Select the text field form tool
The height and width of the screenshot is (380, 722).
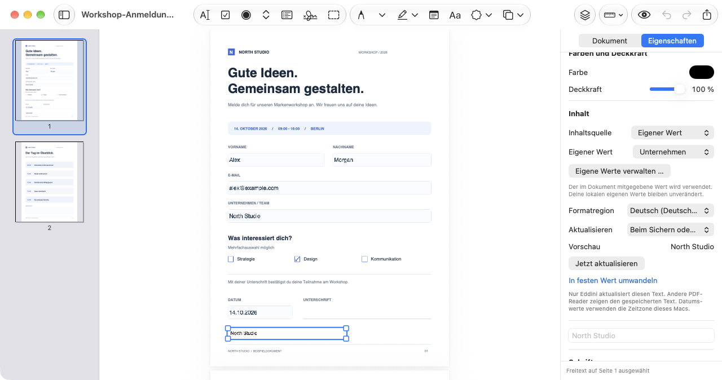point(205,15)
